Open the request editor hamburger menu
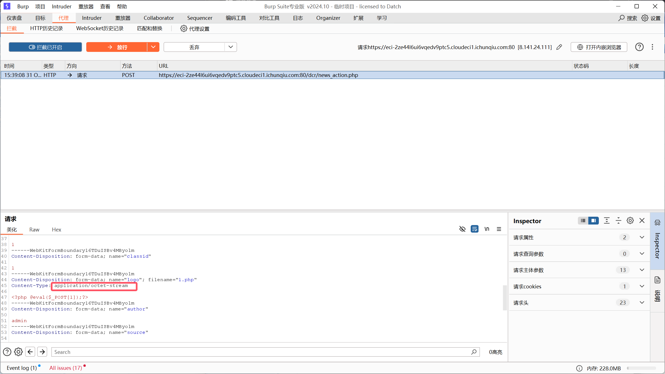Image resolution: width=665 pixels, height=374 pixels. [x=499, y=229]
